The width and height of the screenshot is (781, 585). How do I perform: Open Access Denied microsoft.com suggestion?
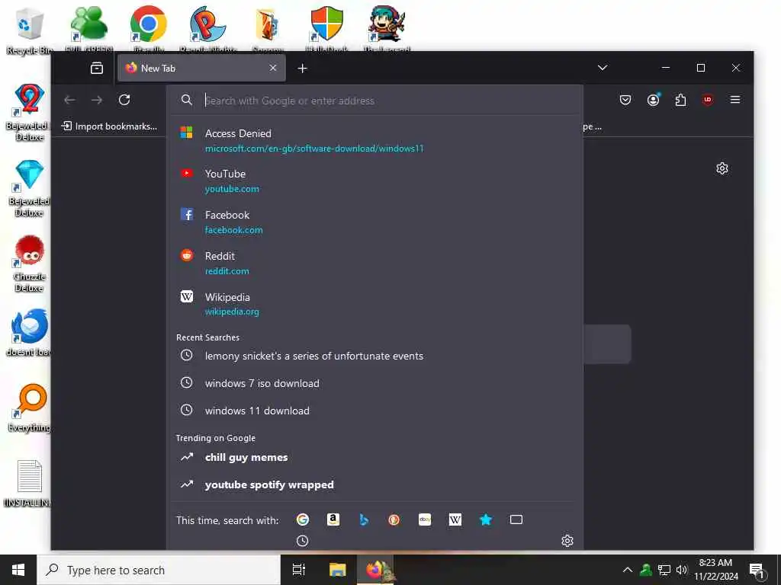374,141
